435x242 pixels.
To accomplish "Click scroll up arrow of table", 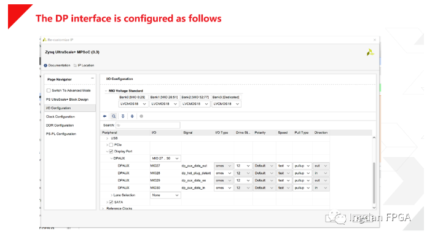I will point(374,138).
